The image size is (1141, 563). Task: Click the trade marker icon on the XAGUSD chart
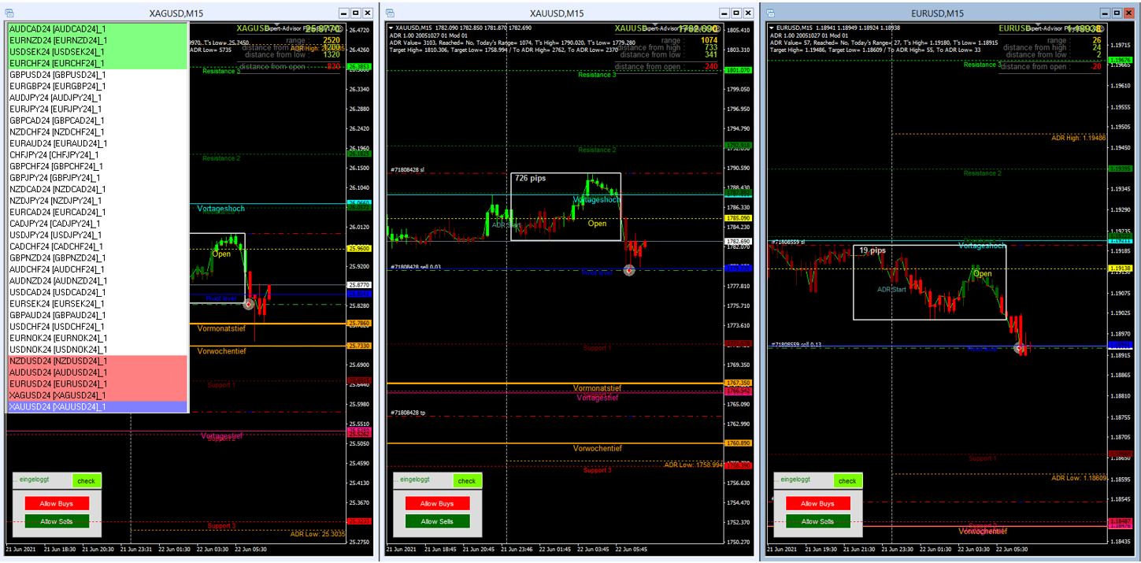(247, 302)
